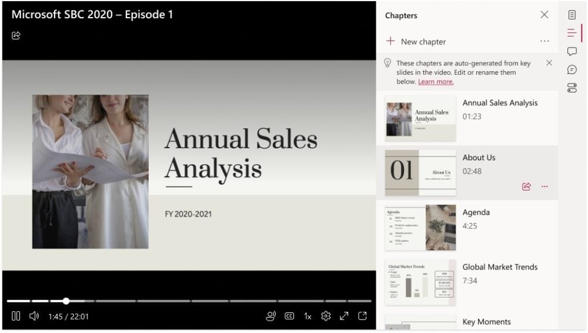Pop out video into new window
Image resolution: width=588 pixels, height=333 pixels.
tap(362, 316)
